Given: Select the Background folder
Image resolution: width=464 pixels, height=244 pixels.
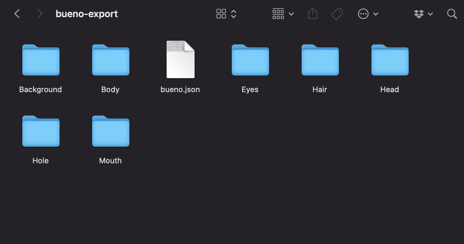Looking at the screenshot, I should coord(41,60).
